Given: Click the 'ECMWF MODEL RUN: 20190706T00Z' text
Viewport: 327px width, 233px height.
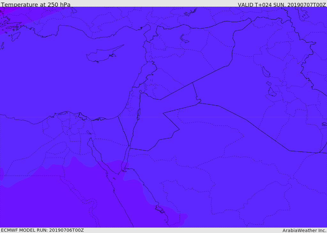Looking at the screenshot, I should (x=42, y=230).
